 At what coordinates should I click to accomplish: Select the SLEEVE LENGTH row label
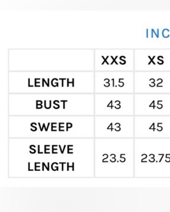point(51,158)
